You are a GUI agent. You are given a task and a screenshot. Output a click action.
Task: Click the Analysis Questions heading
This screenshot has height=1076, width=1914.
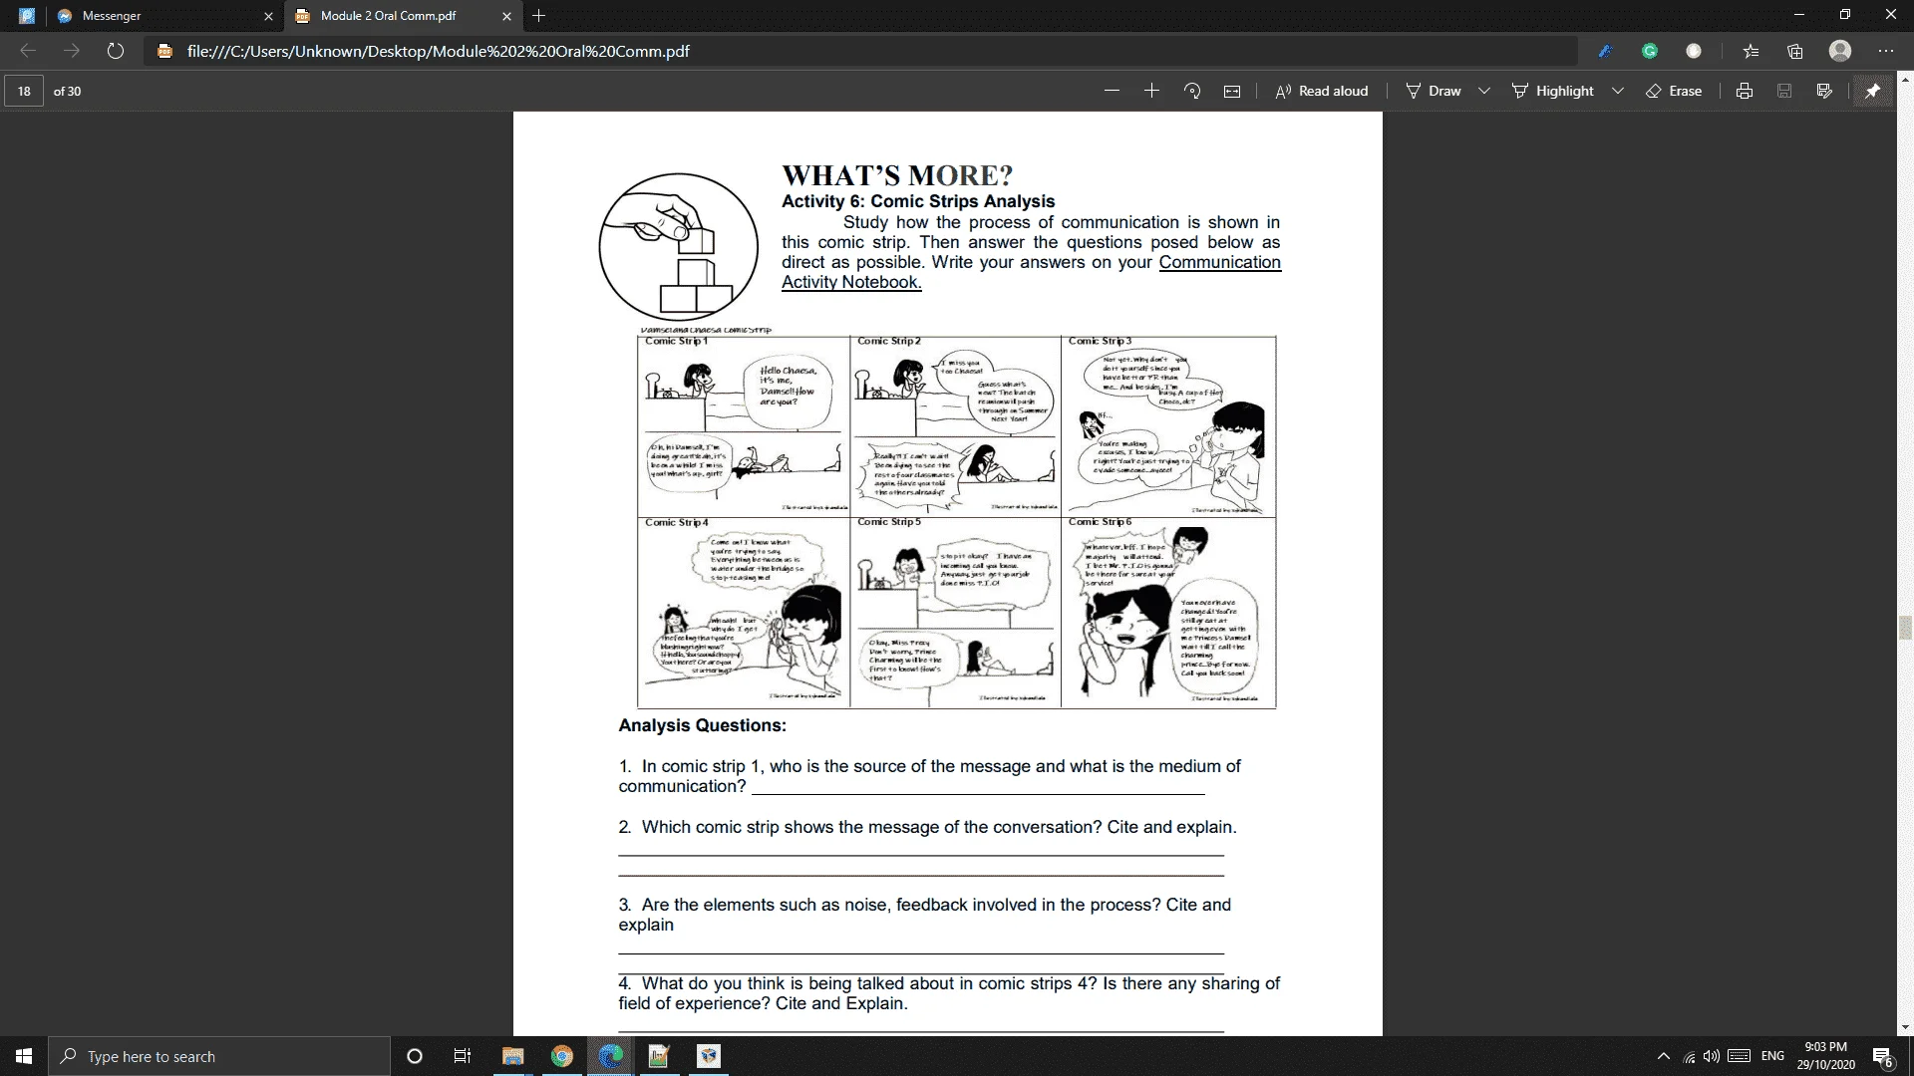pyautogui.click(x=702, y=725)
